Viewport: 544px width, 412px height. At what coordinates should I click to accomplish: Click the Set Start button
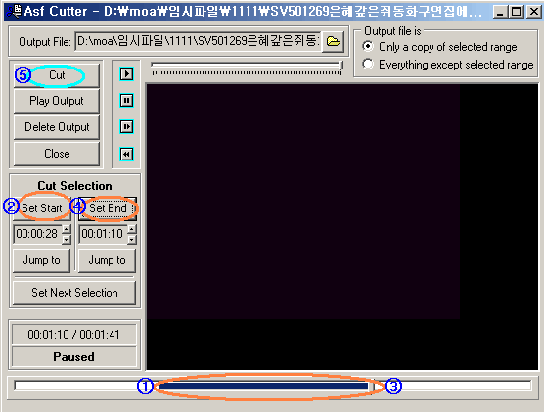pyautogui.click(x=42, y=208)
